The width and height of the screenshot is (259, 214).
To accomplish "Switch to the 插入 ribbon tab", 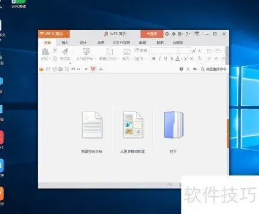I will coord(65,43).
